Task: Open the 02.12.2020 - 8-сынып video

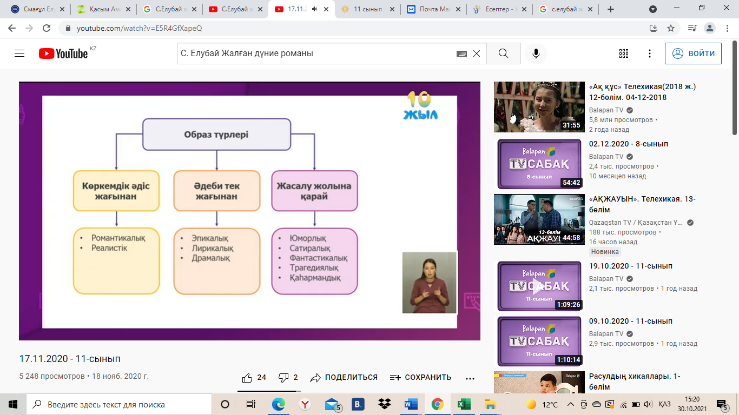Action: [x=629, y=144]
